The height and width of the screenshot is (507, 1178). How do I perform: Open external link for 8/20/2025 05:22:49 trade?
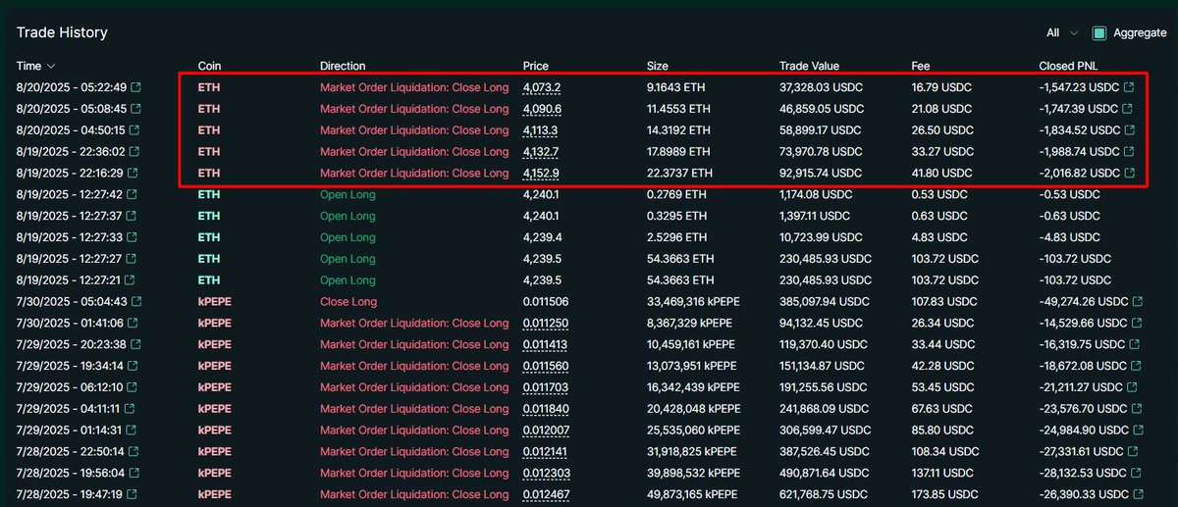[x=134, y=87]
